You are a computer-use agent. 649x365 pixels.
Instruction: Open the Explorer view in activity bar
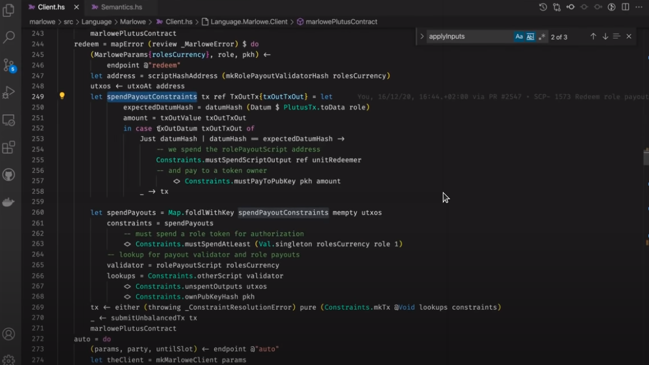pos(9,11)
